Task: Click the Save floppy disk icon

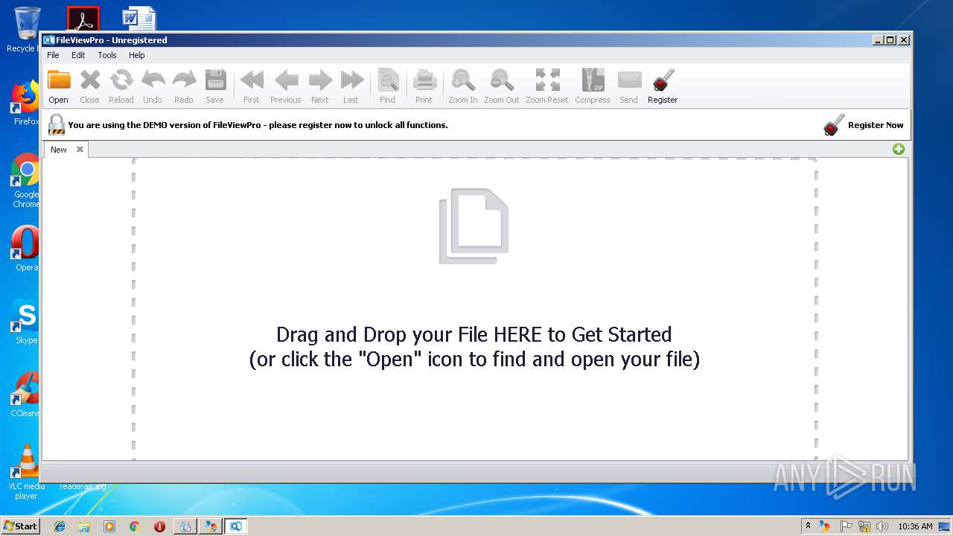Action: (215, 80)
